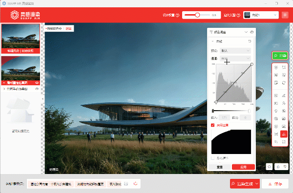
Task: Toggle the red checked checkbox below input fields
Action: pyautogui.click(x=212, y=125)
